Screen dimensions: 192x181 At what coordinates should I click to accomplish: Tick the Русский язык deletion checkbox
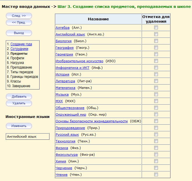click(156, 135)
